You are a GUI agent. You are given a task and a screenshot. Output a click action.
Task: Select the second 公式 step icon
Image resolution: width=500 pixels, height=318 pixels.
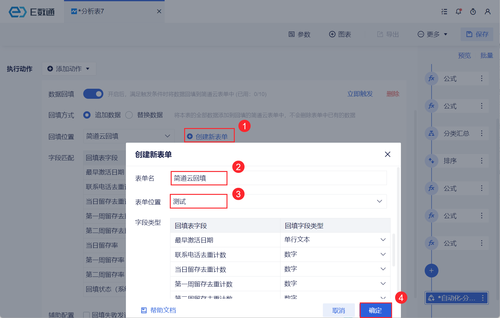click(431, 106)
